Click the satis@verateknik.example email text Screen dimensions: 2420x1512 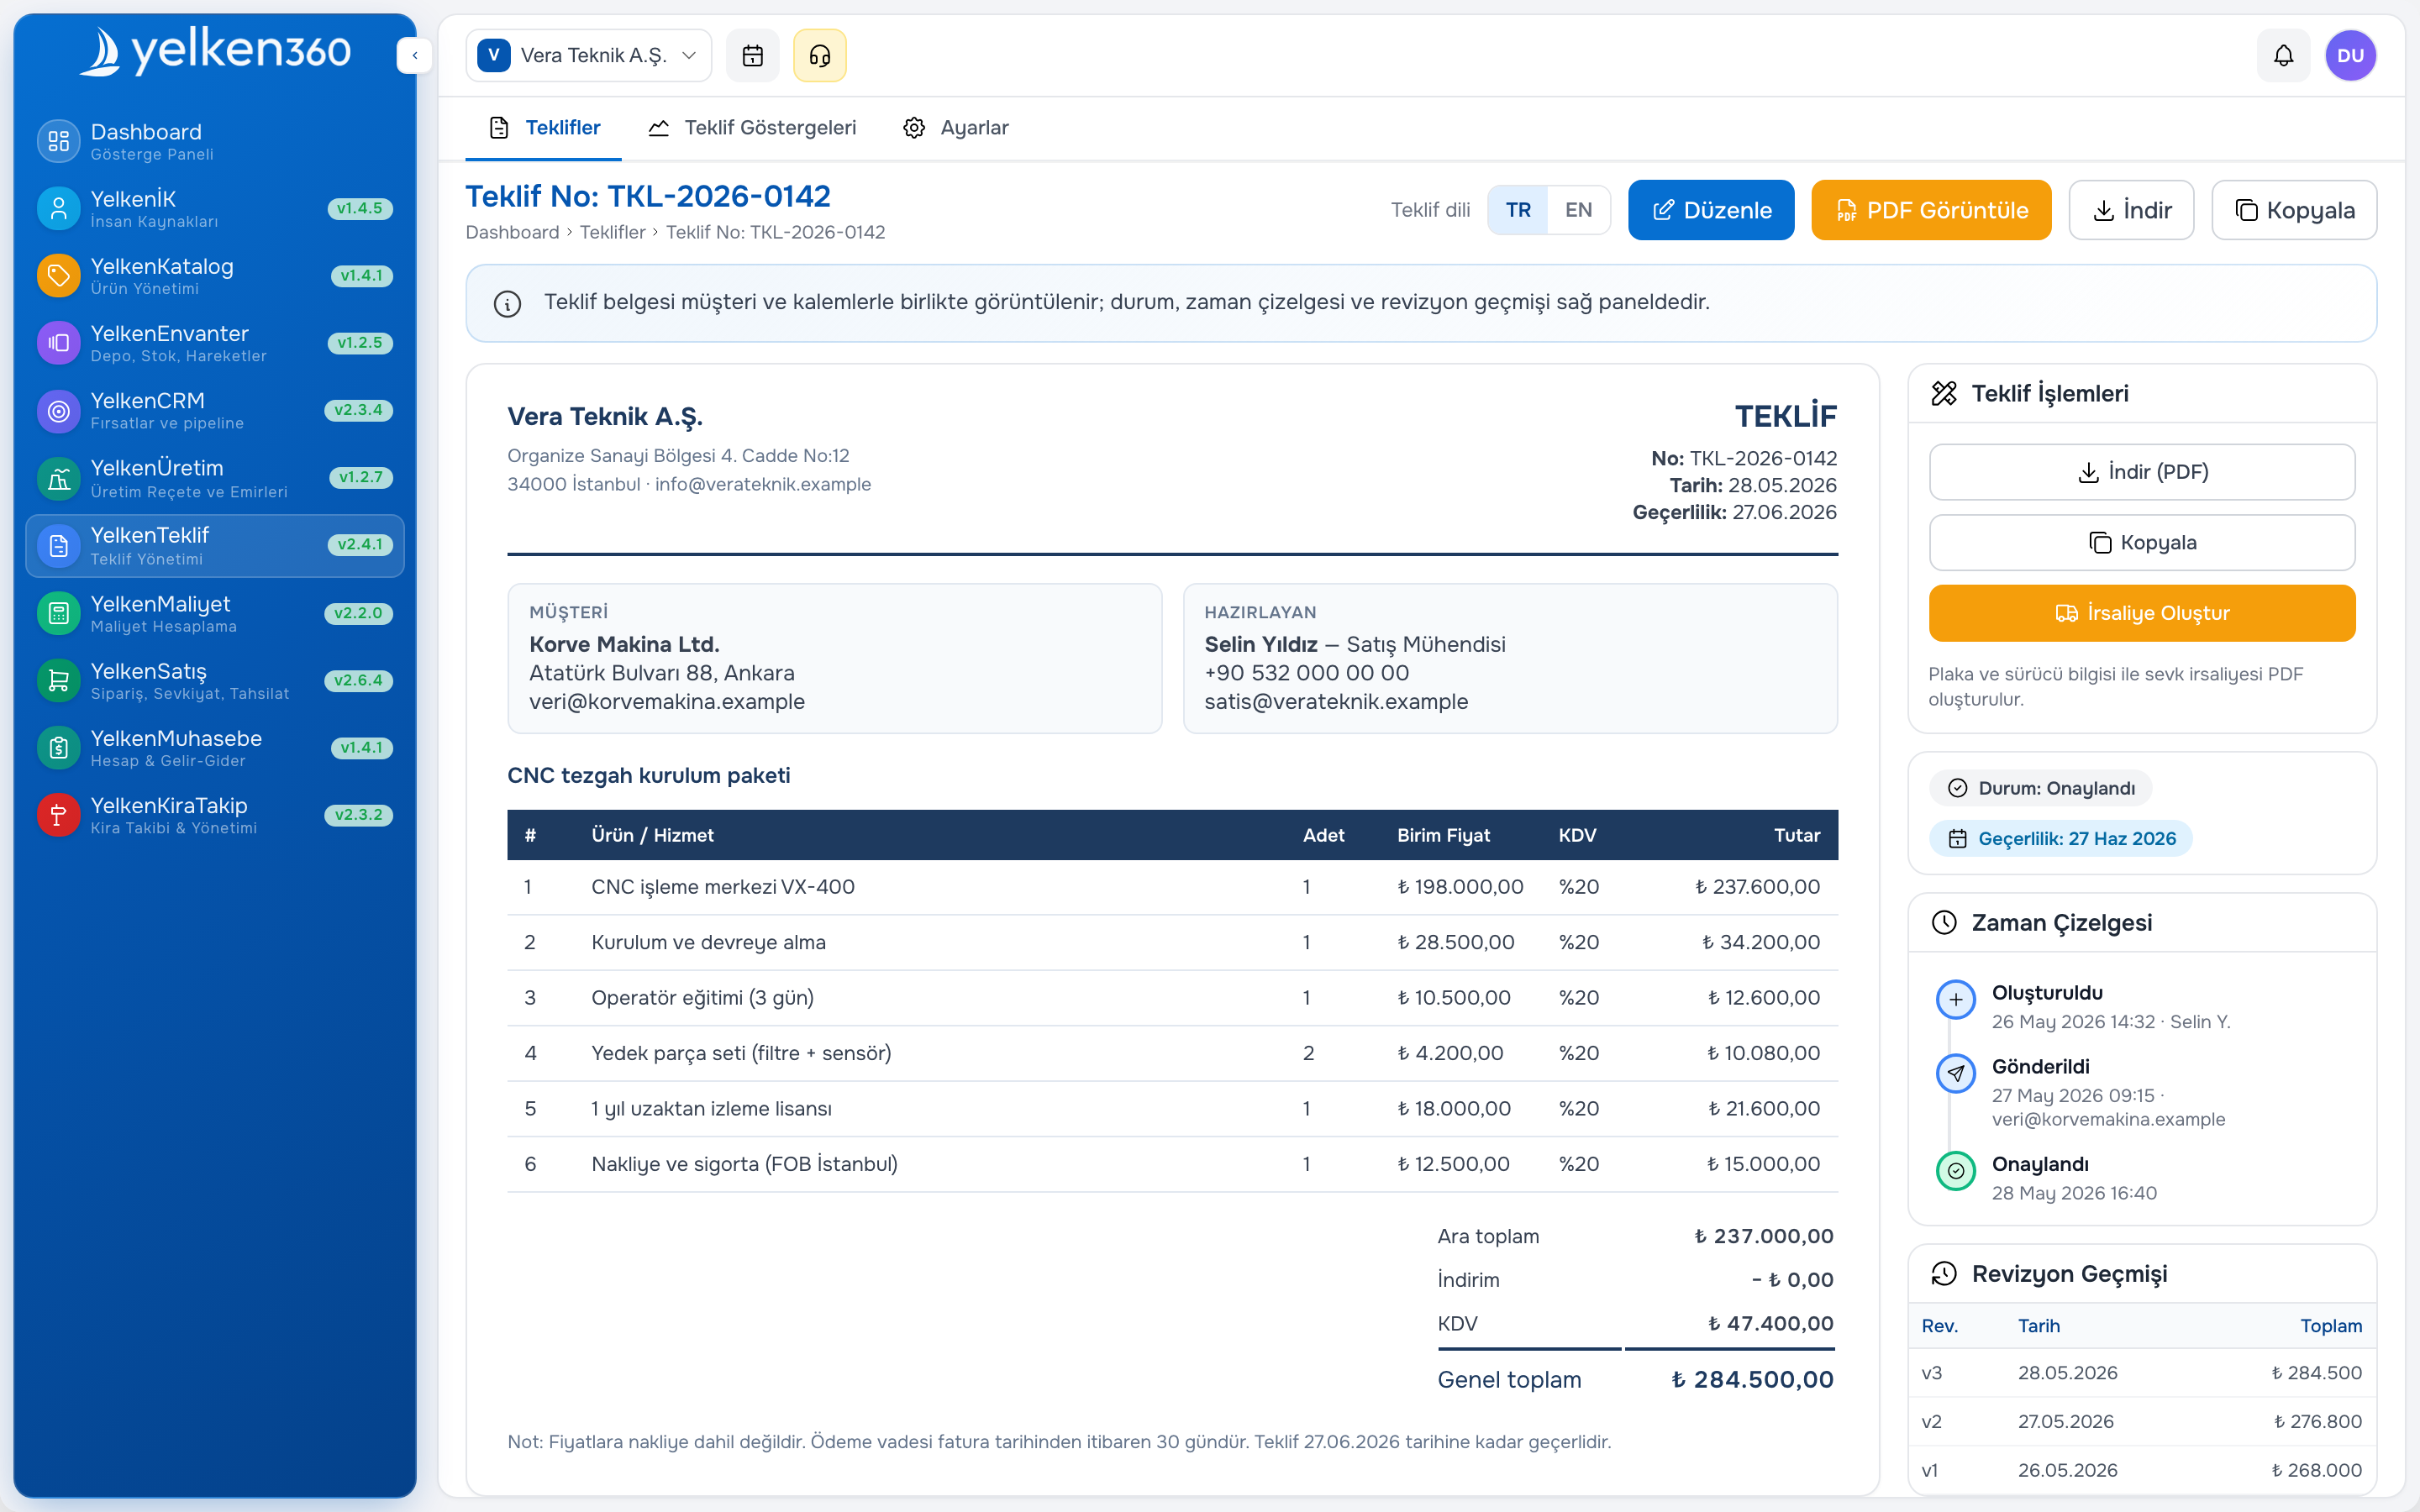point(1336,702)
